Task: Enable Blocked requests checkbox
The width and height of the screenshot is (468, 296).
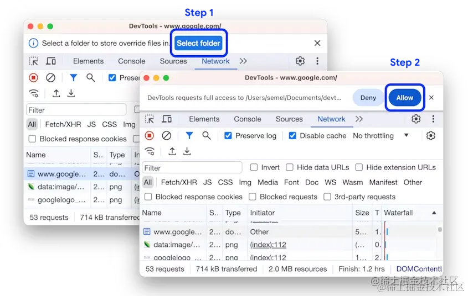Action: pos(253,197)
